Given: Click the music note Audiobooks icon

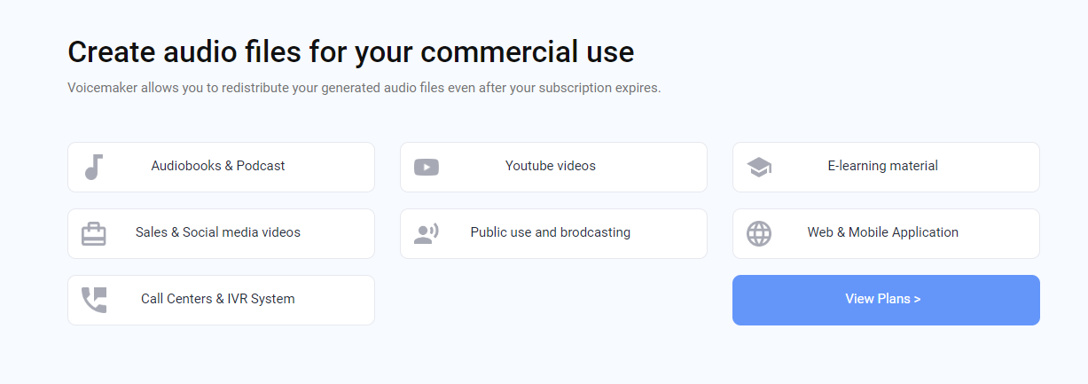Looking at the screenshot, I should [94, 167].
